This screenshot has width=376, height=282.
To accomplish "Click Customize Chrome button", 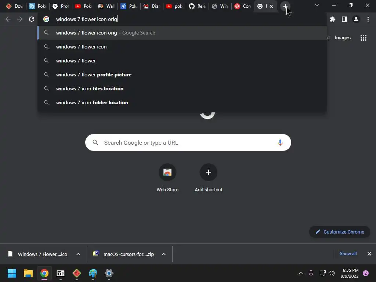I will [340, 232].
